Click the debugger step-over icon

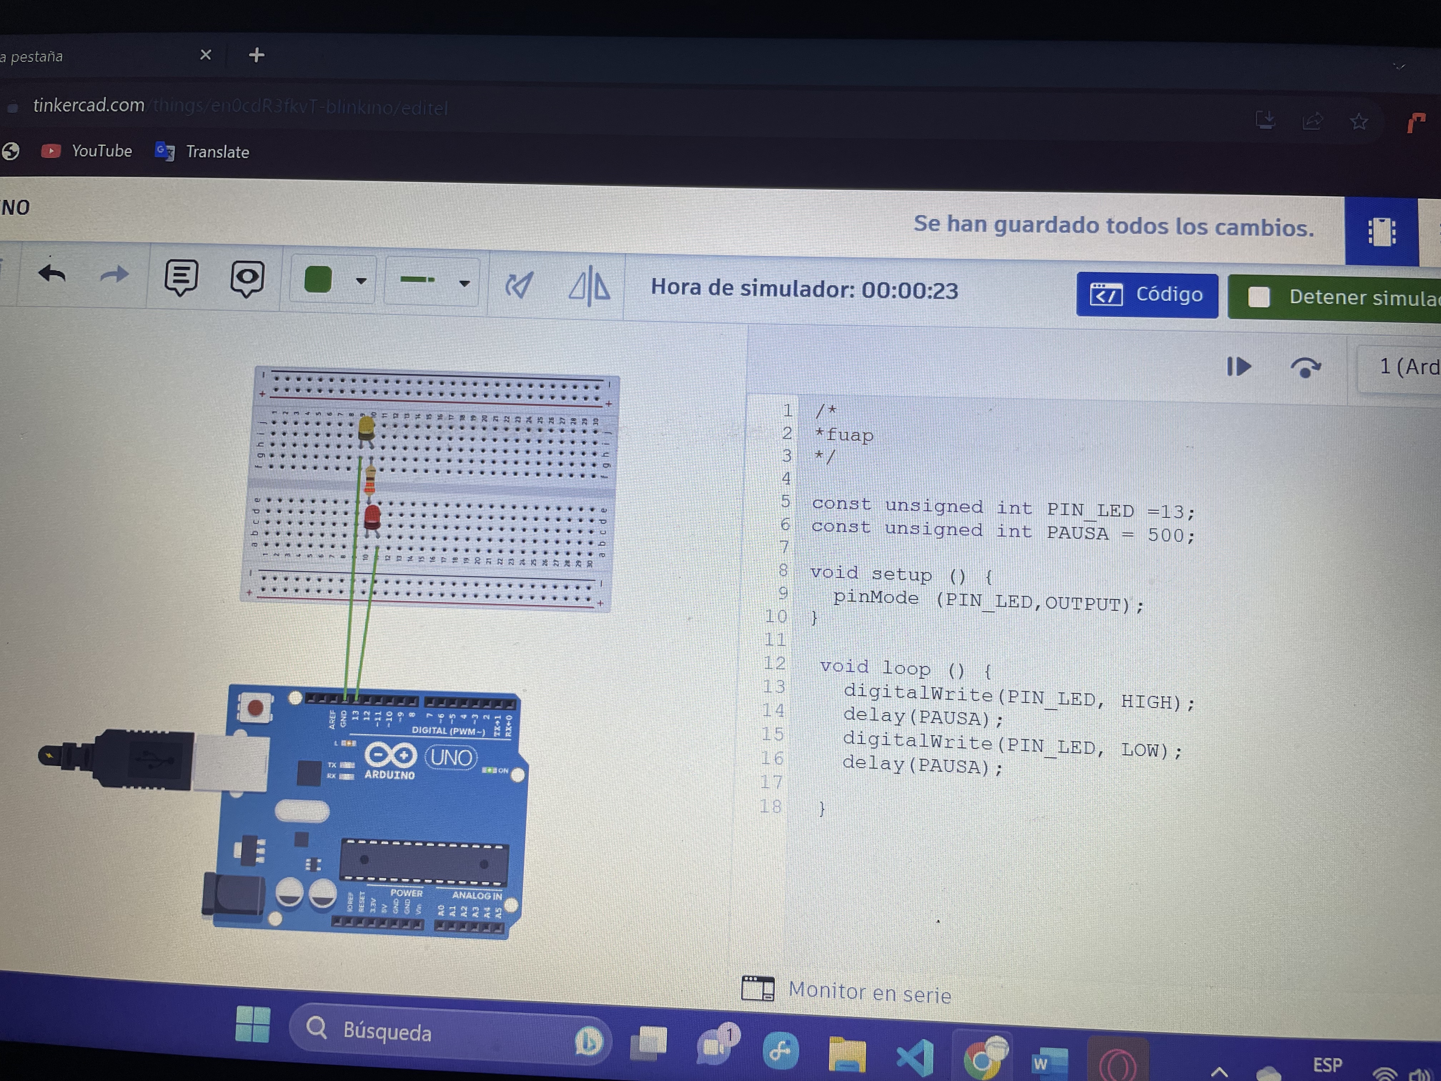[x=1305, y=368]
